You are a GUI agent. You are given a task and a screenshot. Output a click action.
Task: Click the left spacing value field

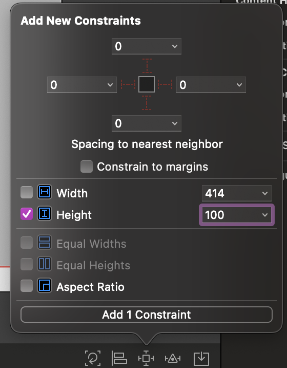82,85
